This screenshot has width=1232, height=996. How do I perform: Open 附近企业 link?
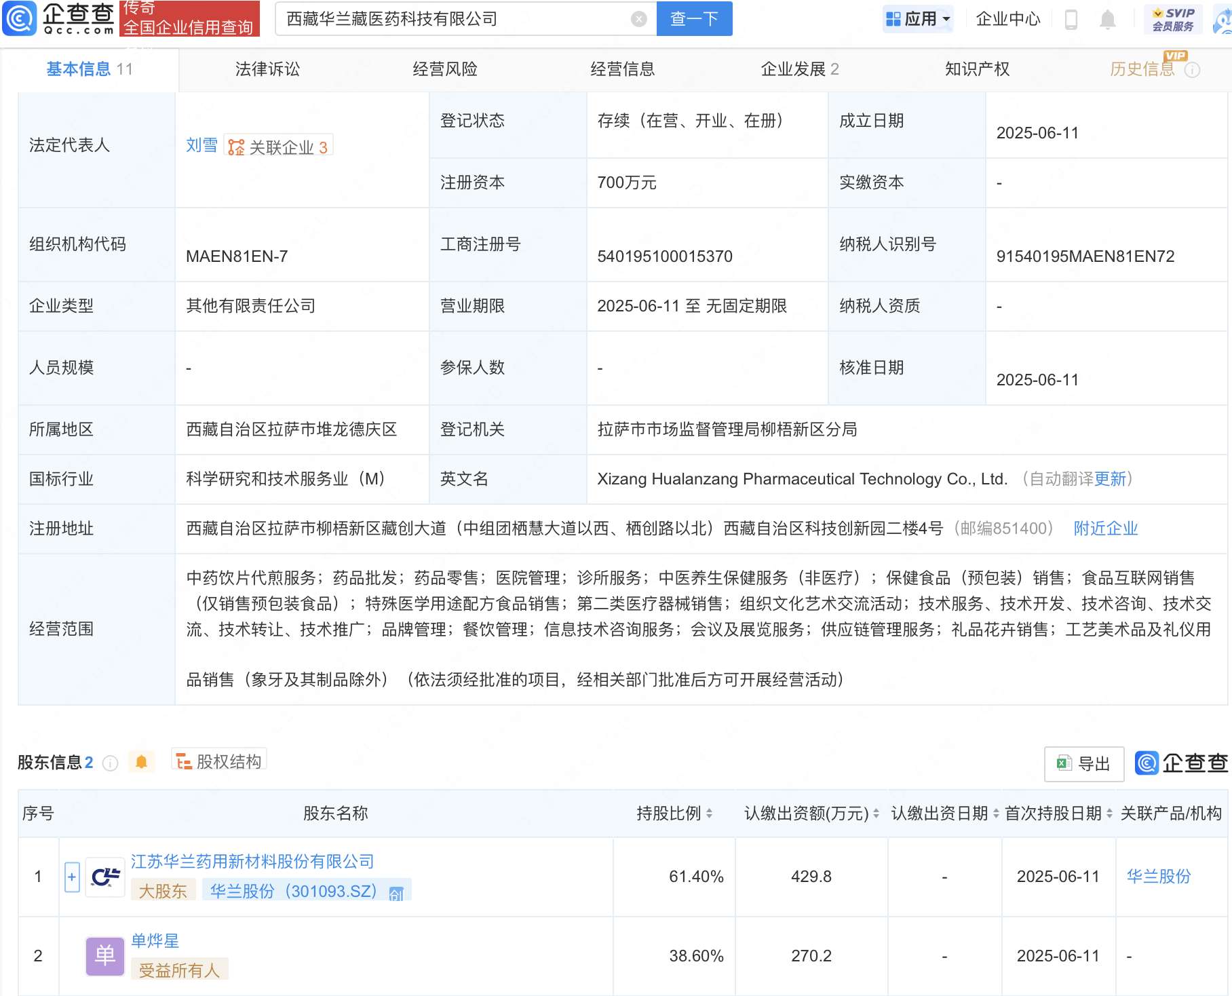point(1106,529)
